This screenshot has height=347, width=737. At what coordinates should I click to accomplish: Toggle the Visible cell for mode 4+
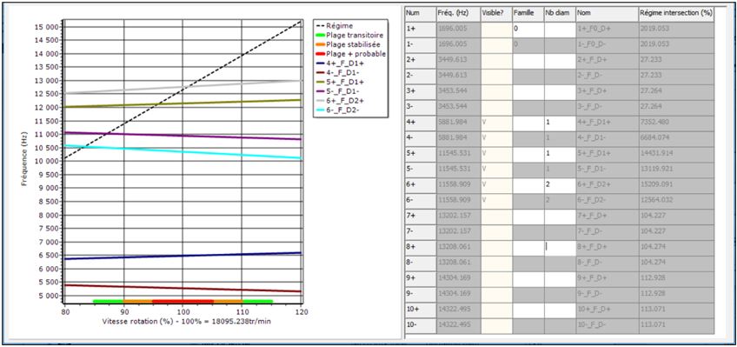pyautogui.click(x=496, y=122)
